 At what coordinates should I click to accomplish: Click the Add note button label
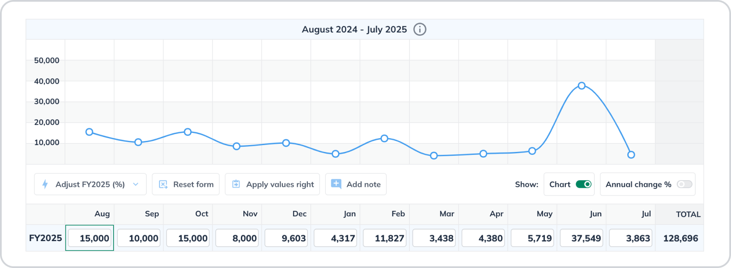click(x=363, y=184)
